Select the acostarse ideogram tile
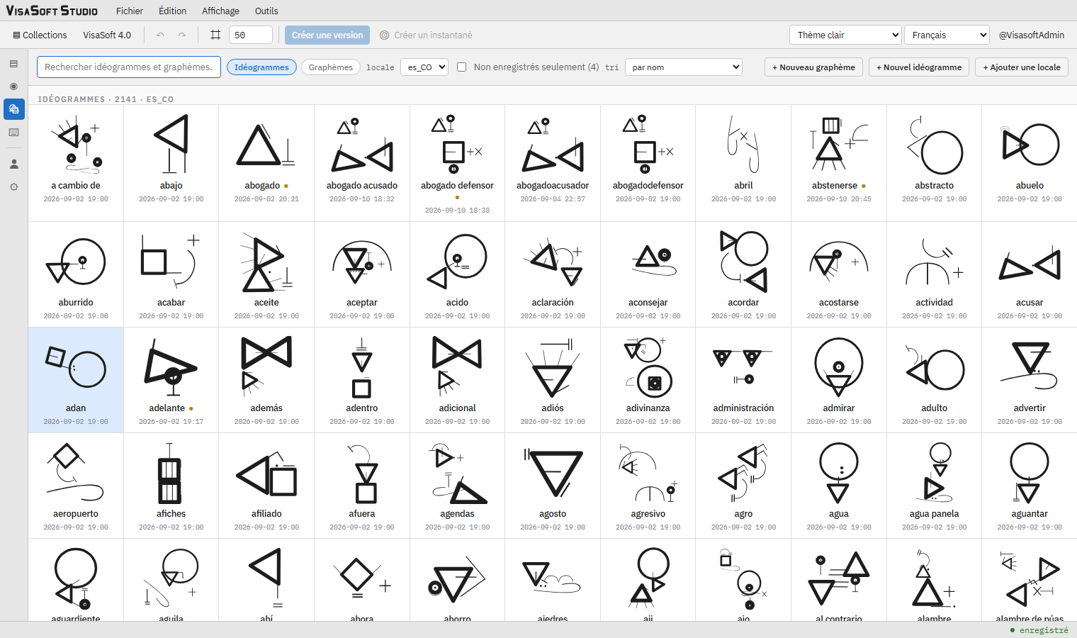The width and height of the screenshot is (1077, 638). [x=839, y=274]
